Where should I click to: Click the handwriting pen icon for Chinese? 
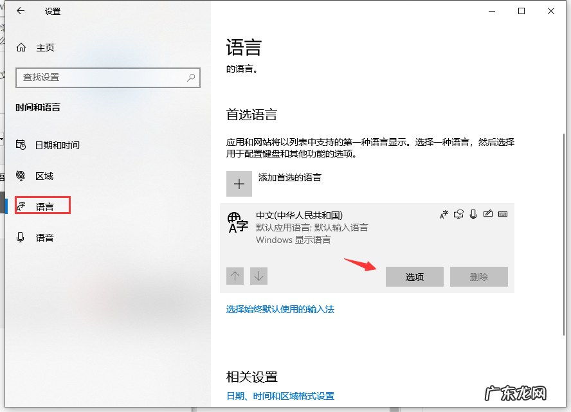(488, 214)
